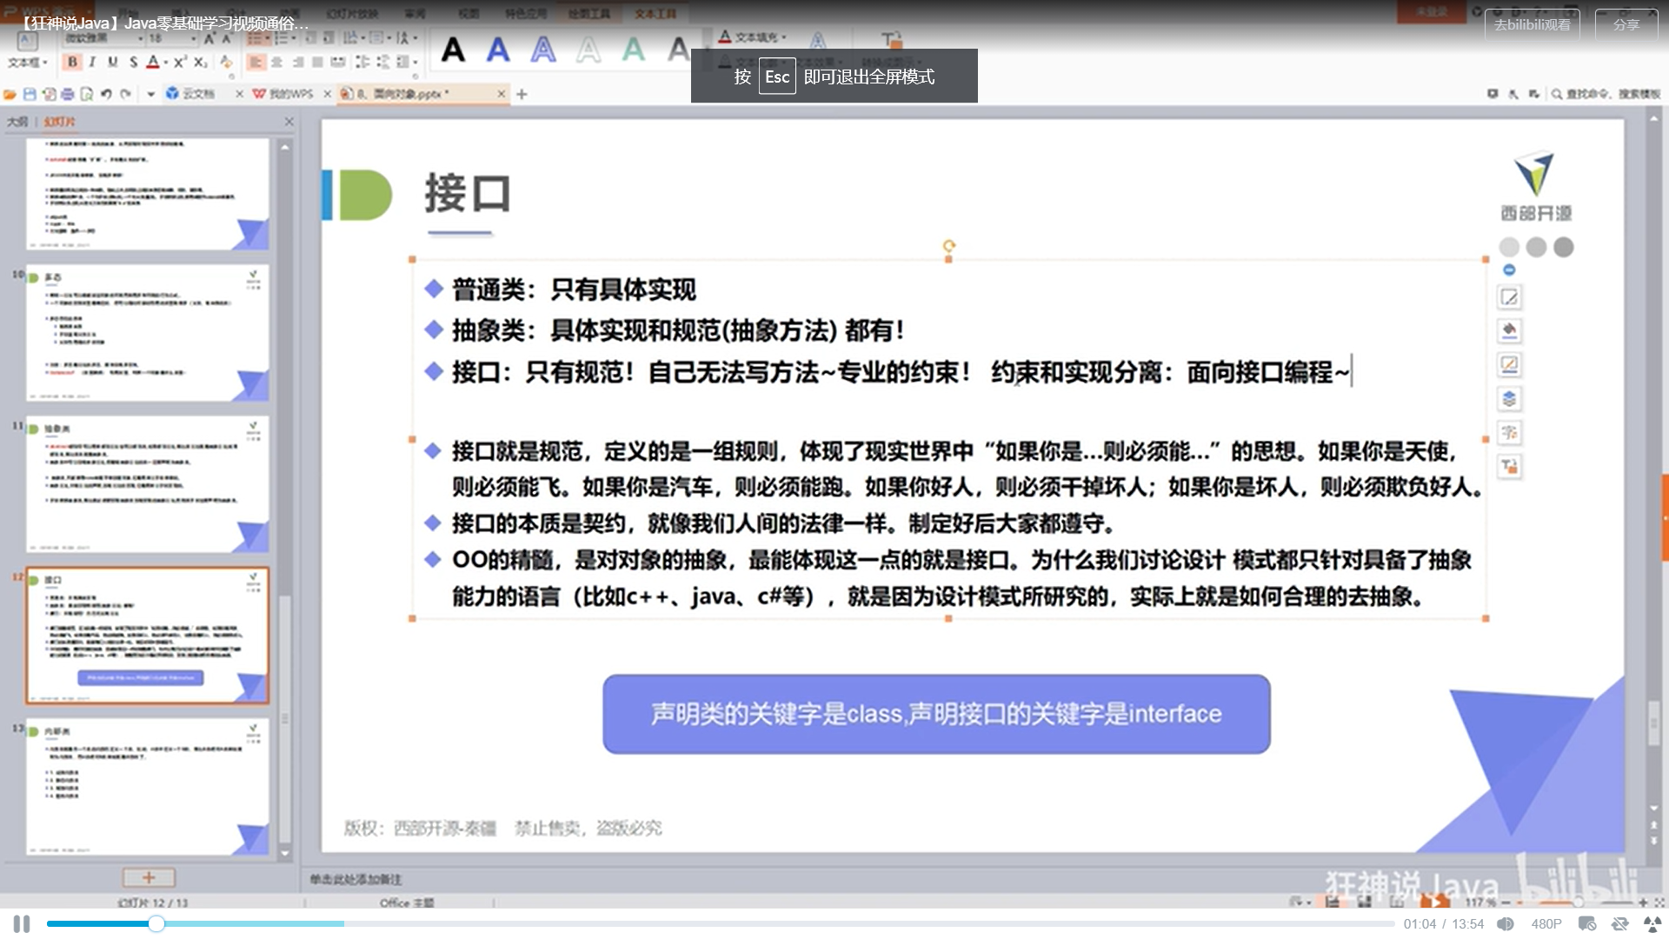Click the Underline formatting icon
The width and height of the screenshot is (1669, 939).
click(x=112, y=62)
